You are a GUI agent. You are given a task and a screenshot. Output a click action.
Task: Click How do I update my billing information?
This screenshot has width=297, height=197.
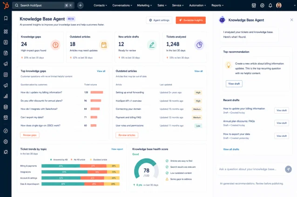pos(41,92)
